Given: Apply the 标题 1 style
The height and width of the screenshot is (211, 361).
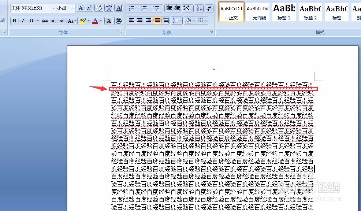Looking at the screenshot, I should point(284,12).
